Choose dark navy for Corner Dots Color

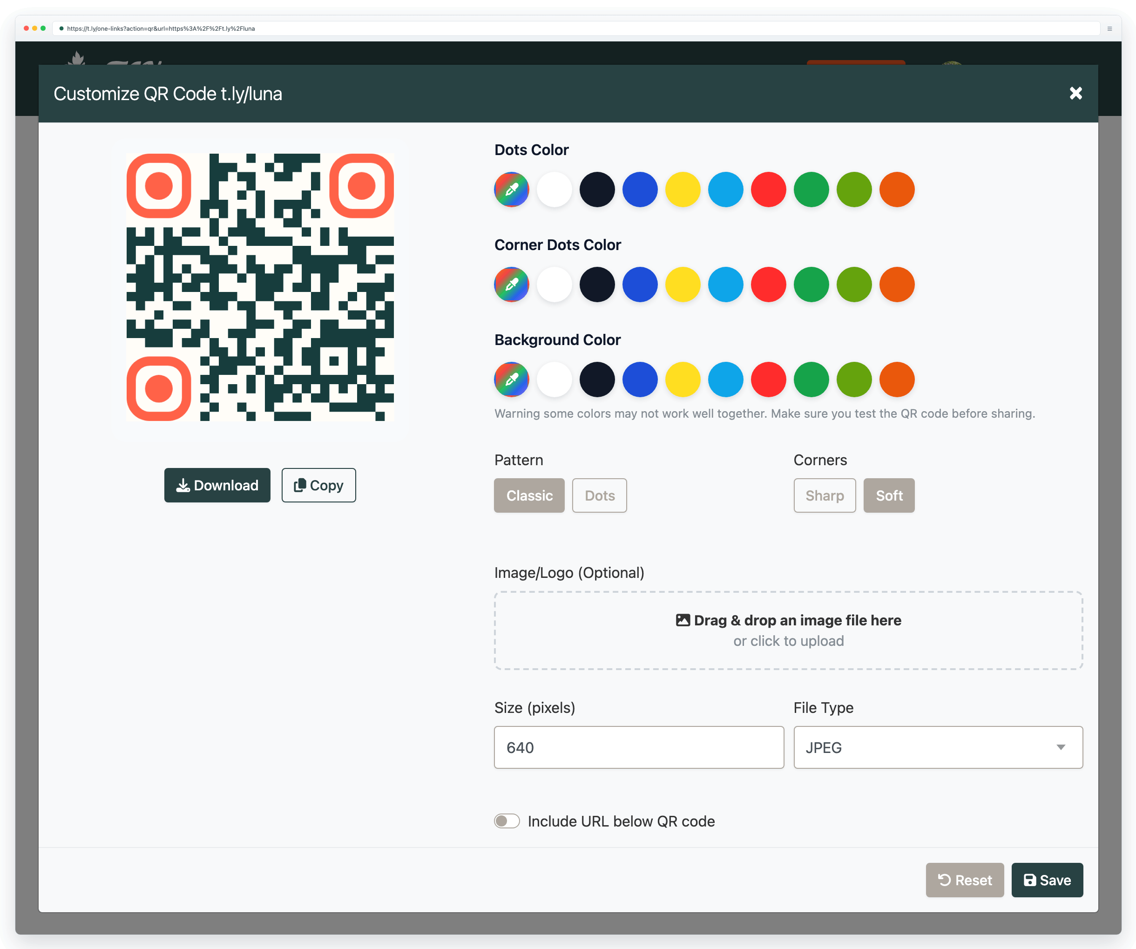click(x=597, y=285)
